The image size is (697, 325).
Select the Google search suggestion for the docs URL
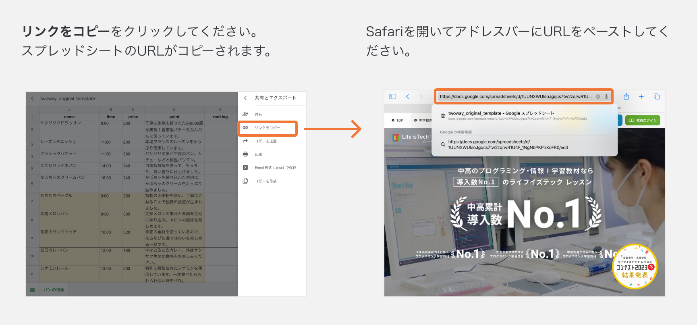click(x=524, y=145)
